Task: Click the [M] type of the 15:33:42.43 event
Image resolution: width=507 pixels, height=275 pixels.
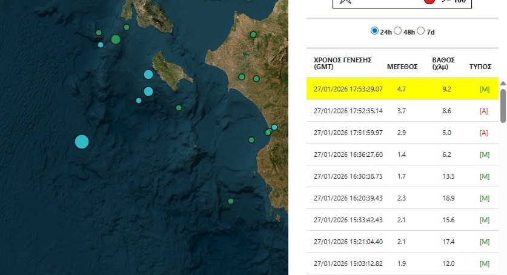Action: (x=485, y=220)
